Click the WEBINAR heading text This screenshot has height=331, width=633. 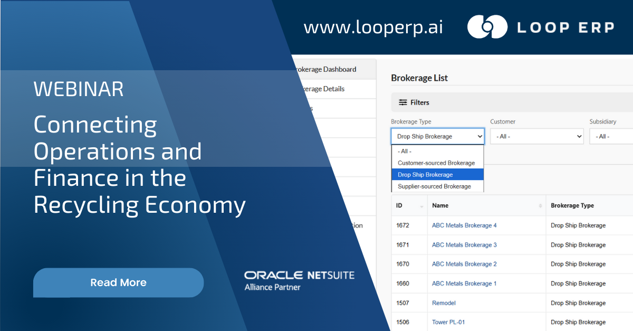pyautogui.click(x=79, y=89)
